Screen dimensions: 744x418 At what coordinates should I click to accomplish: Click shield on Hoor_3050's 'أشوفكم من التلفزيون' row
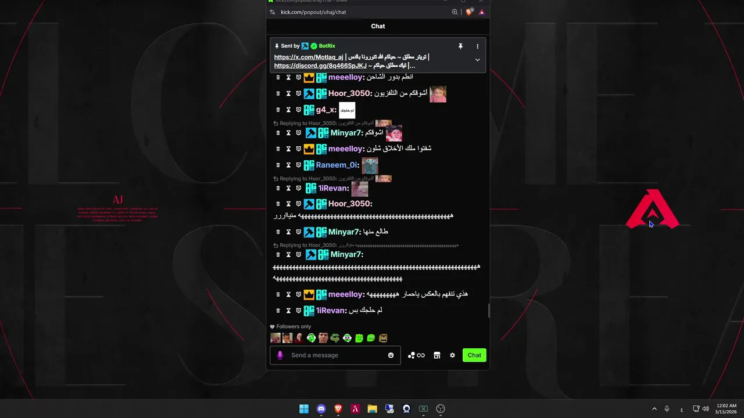pyautogui.click(x=299, y=93)
